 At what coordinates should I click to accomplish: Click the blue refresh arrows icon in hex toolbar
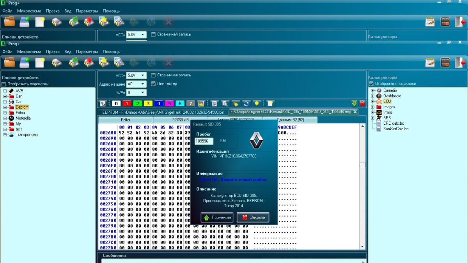click(x=246, y=104)
